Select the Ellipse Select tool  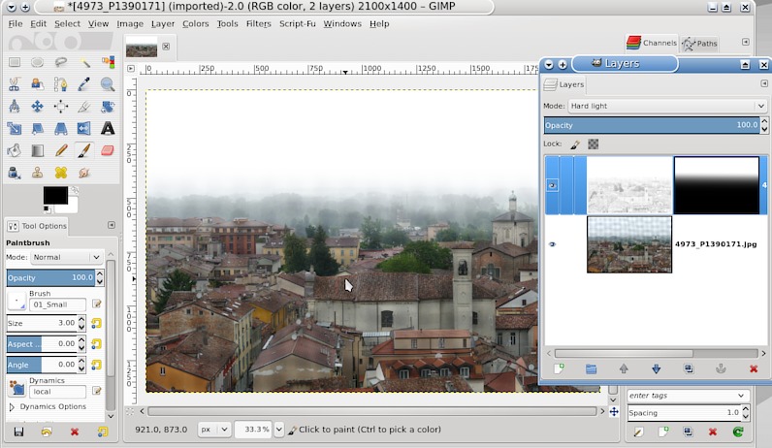tap(38, 62)
